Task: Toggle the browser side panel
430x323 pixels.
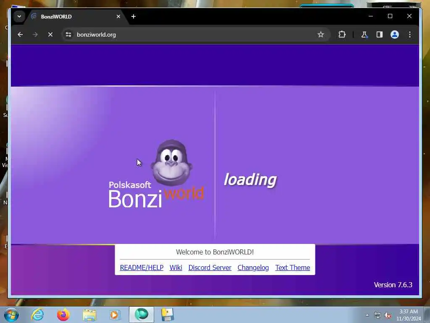Action: (x=380, y=34)
